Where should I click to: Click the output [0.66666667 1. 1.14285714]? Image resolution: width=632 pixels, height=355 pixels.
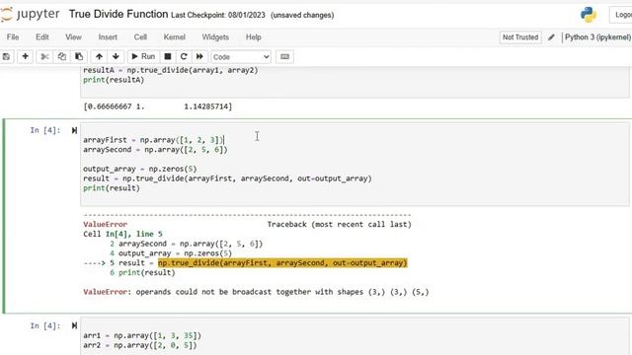click(158, 106)
